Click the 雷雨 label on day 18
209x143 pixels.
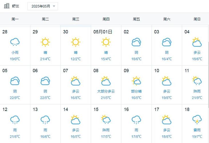[197, 130]
